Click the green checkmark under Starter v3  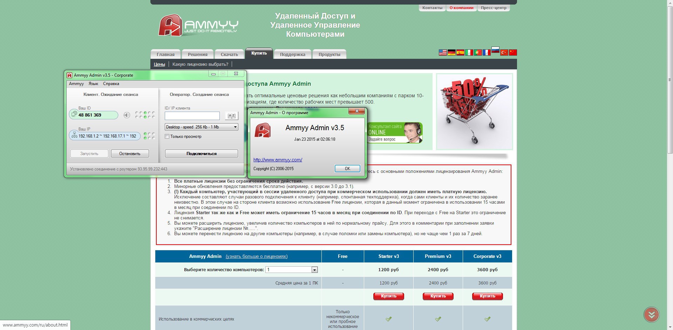388,319
